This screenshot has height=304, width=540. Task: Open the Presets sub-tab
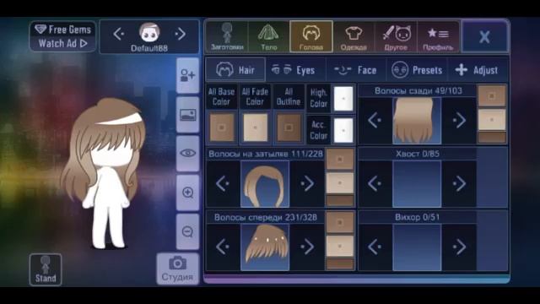click(x=417, y=70)
